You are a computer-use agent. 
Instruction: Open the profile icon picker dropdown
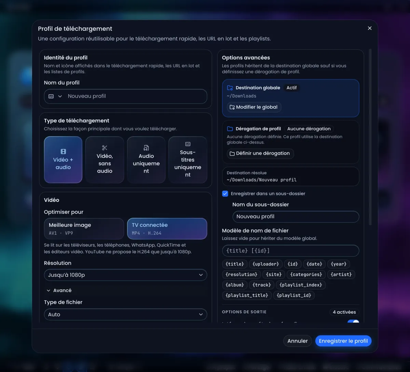click(55, 96)
